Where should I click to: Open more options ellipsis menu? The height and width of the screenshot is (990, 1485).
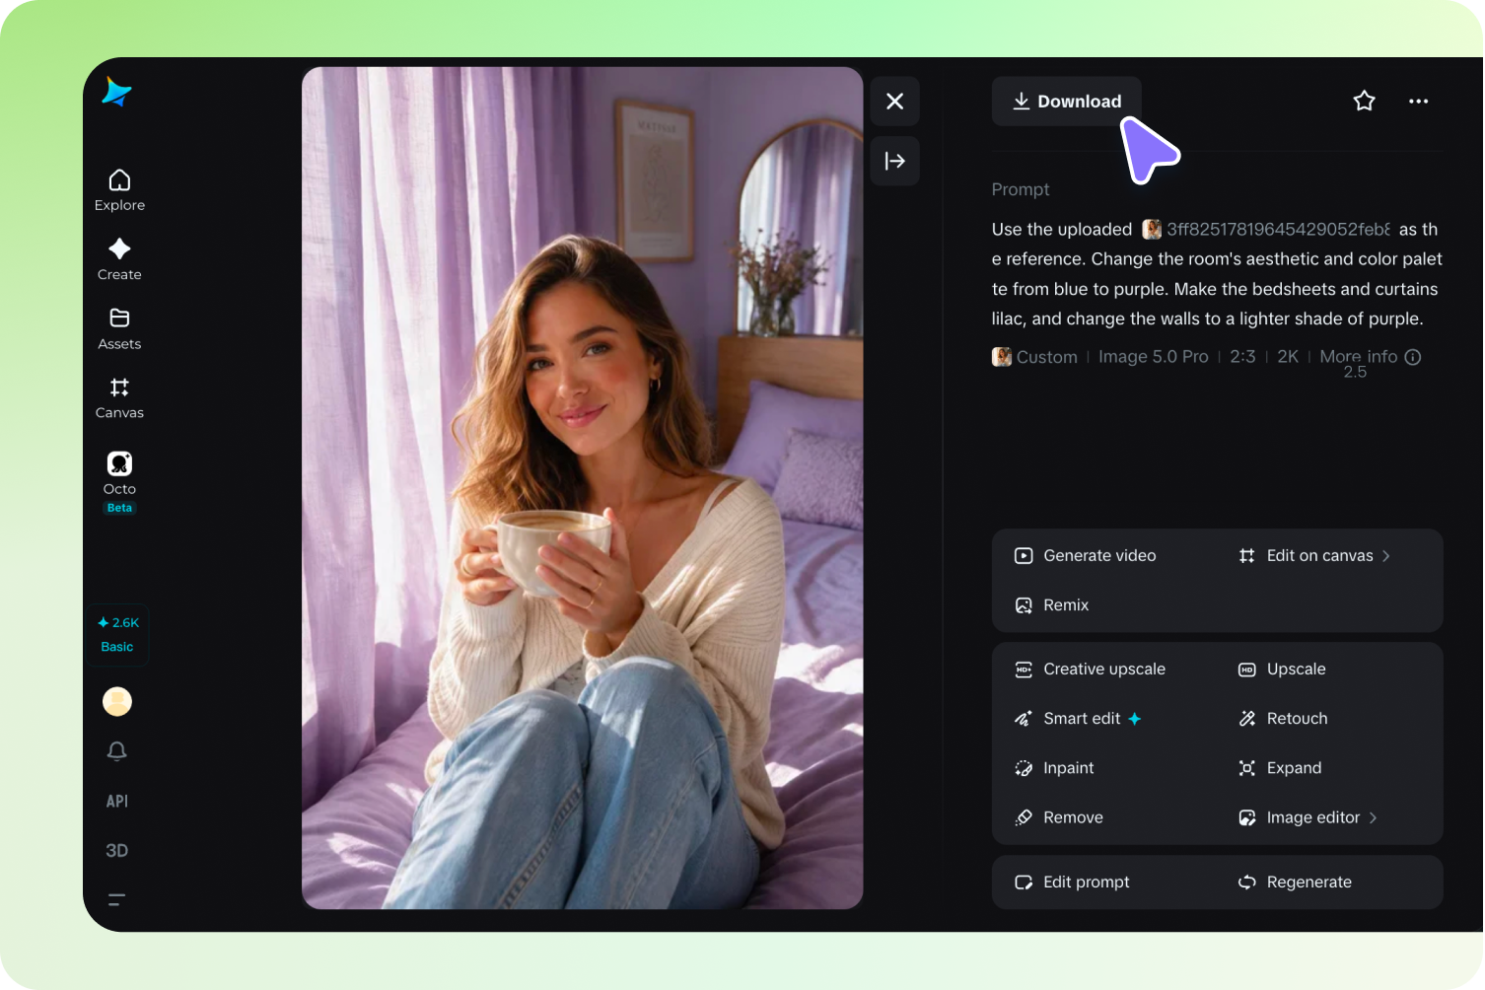[x=1419, y=101]
